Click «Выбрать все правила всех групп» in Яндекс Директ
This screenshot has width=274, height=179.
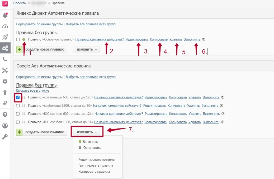coord(91,24)
